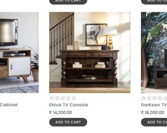Click fourth rating star for DarKeen TV product
This screenshot has width=167, height=133.
pyautogui.click(x=160, y=98)
